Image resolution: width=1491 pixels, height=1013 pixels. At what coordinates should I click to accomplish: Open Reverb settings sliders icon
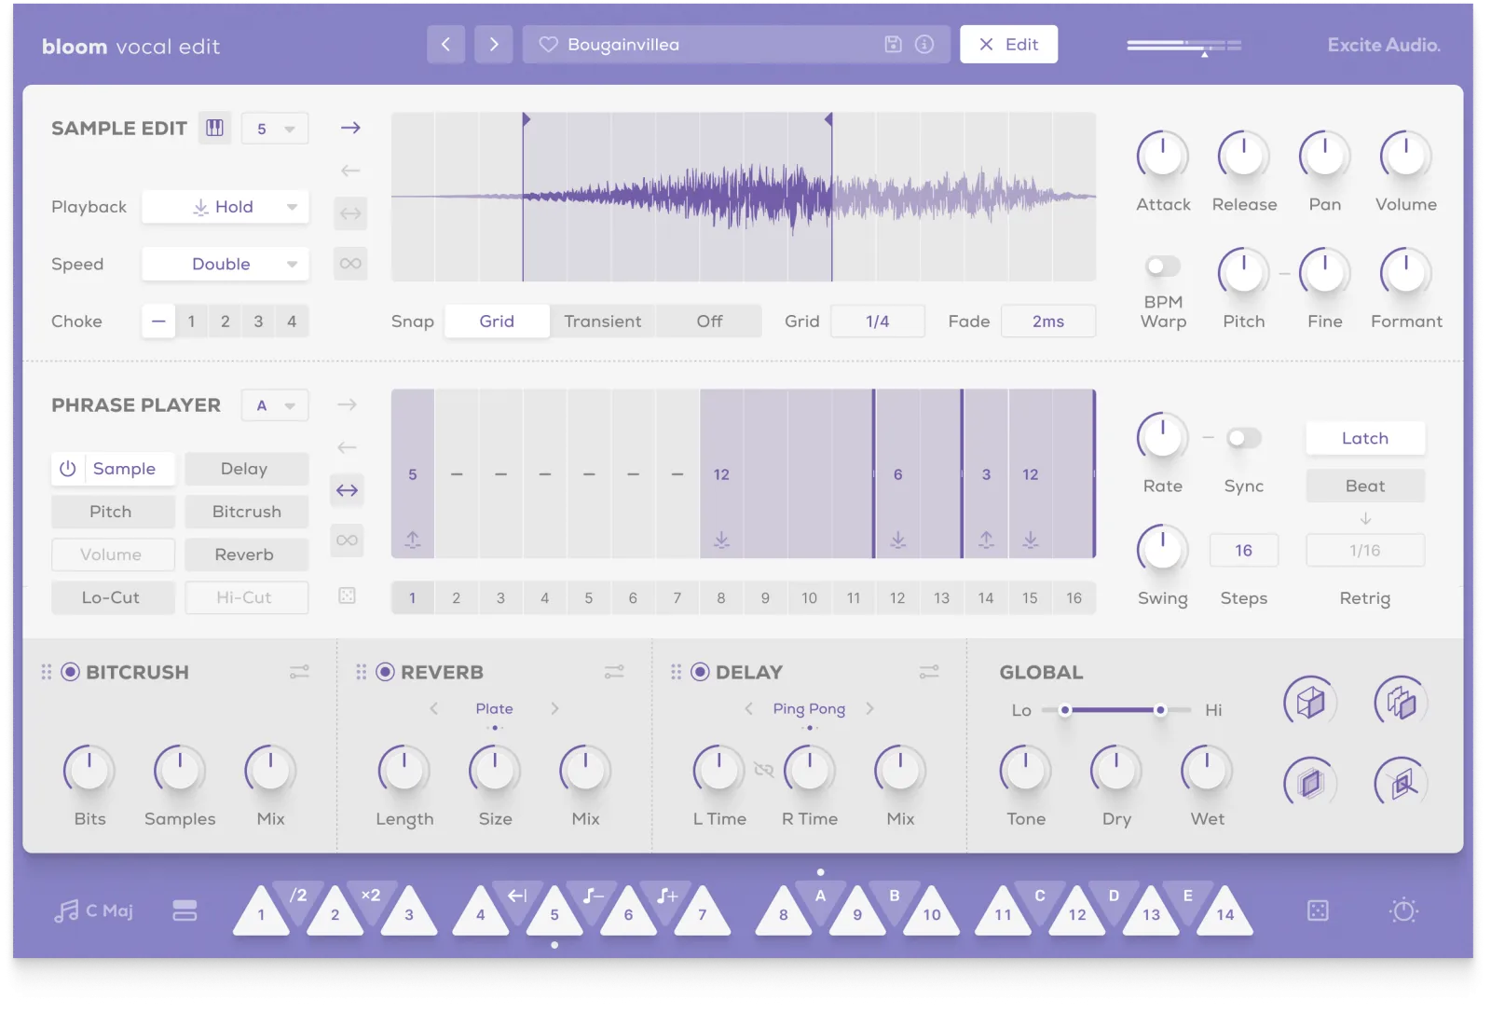pyautogui.click(x=614, y=672)
